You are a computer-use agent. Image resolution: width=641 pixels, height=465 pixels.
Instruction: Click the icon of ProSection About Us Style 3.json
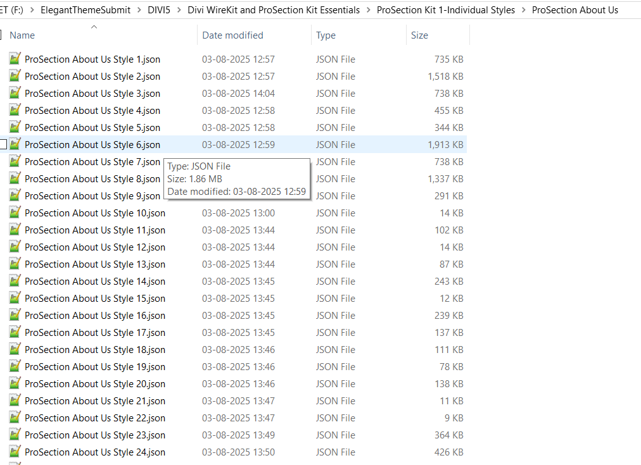[x=15, y=93]
